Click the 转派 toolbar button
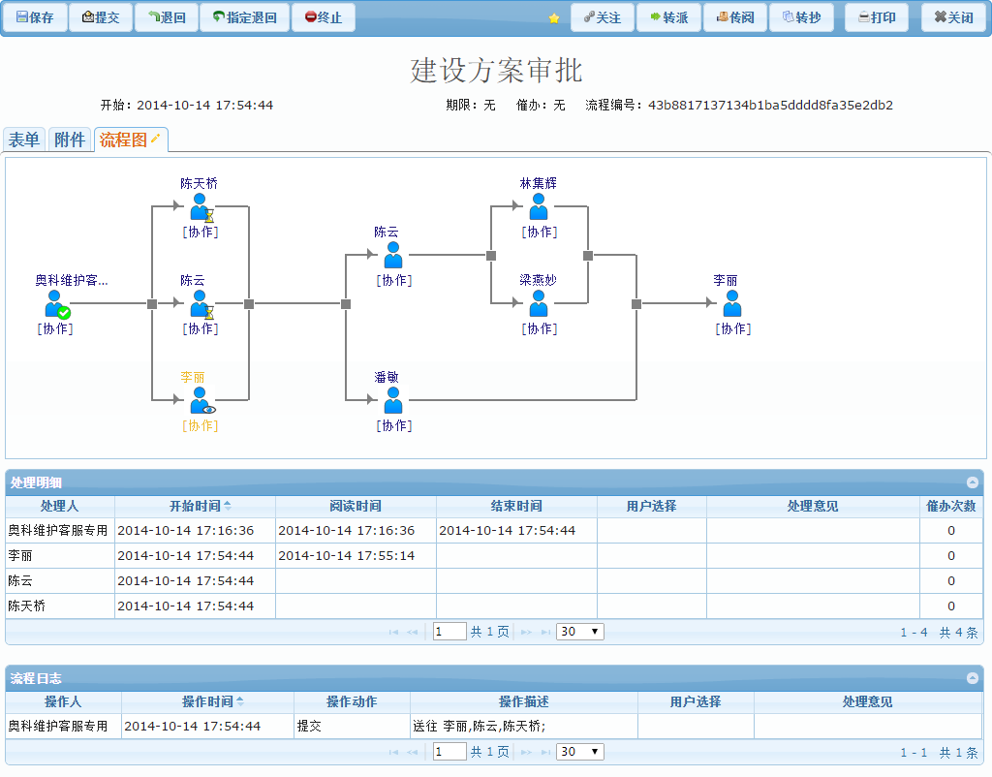 click(x=668, y=17)
